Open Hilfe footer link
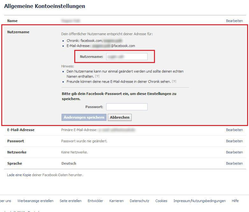The image size is (249, 212). (x=235, y=201)
